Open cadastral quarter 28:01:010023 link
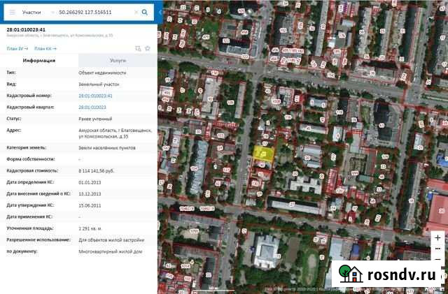 click(92, 107)
